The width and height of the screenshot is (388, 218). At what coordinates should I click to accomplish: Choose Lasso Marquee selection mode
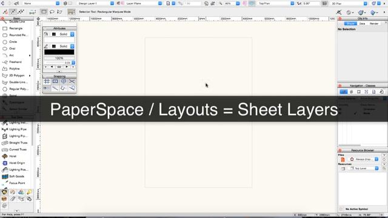pos(52,12)
